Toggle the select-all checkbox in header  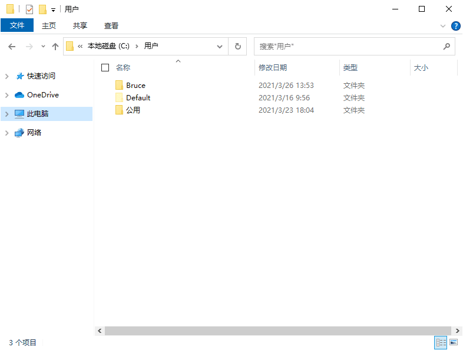[x=105, y=68]
